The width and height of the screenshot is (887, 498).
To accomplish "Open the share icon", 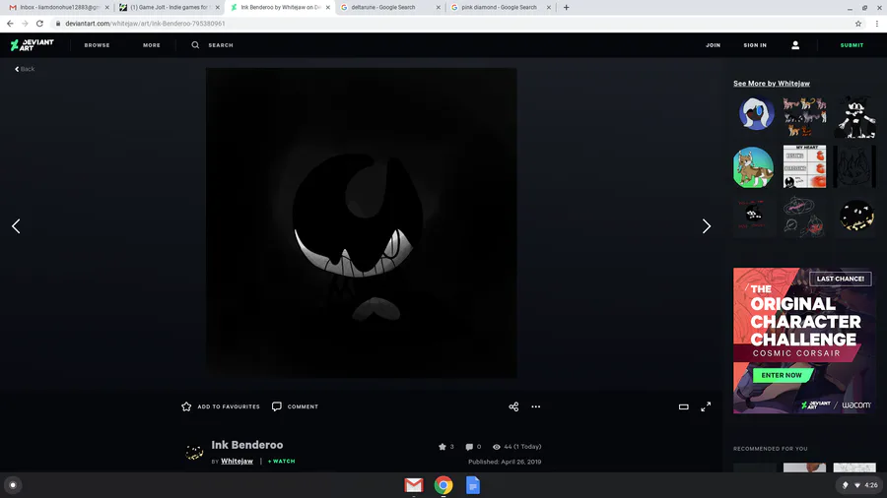I will (x=513, y=406).
